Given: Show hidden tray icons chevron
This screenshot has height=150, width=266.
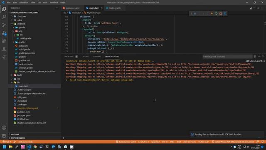Looking at the screenshot, I should tap(231, 147).
